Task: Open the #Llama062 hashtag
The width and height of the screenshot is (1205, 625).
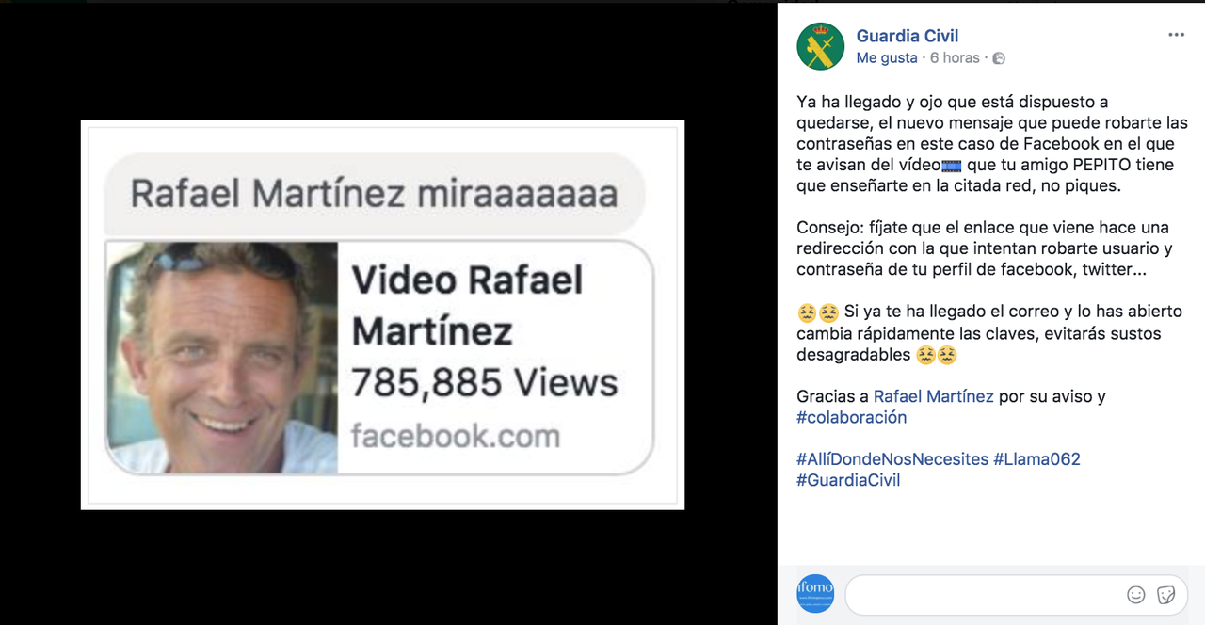Action: (x=1036, y=459)
